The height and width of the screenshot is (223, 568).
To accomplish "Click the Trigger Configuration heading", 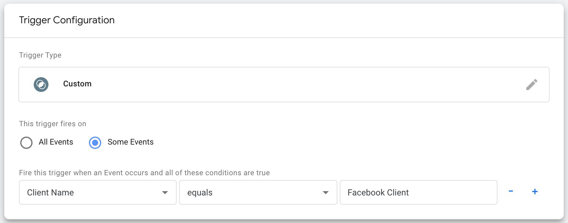I will coord(67,20).
